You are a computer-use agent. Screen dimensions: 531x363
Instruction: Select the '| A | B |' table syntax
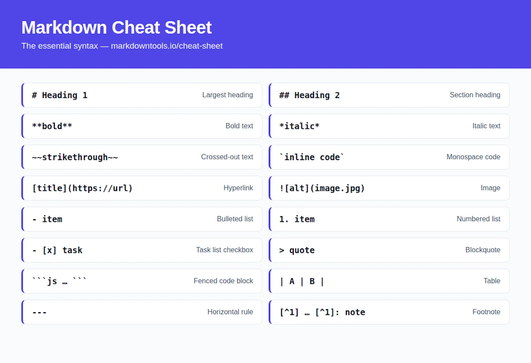302,281
